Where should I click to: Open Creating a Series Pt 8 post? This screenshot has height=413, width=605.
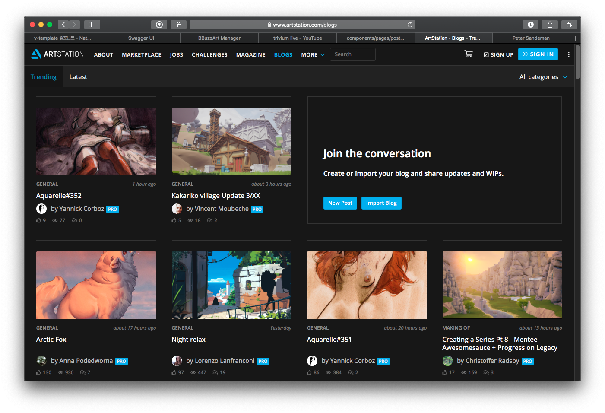coord(500,343)
